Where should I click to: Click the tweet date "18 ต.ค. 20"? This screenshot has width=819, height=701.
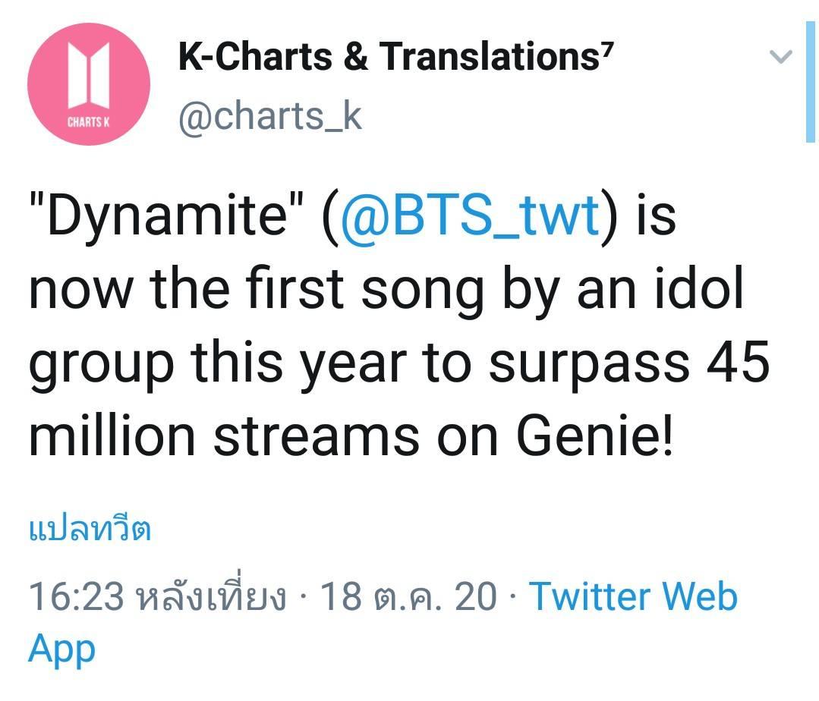coord(409,597)
